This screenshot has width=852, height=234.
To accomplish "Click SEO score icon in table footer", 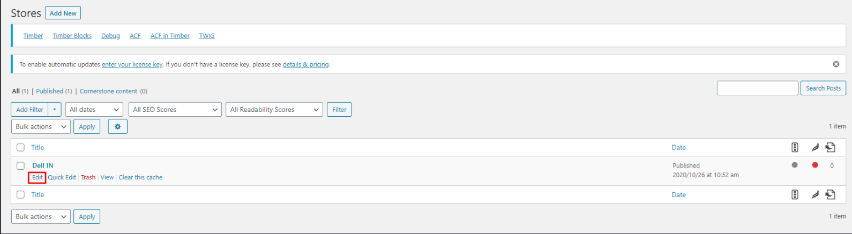I will click(x=795, y=194).
